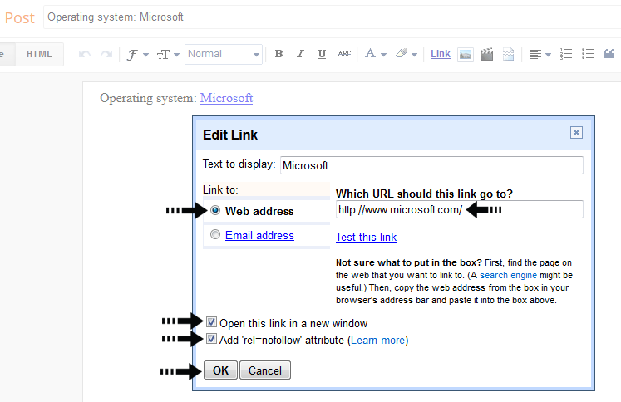Screen dimensions: 621x402
Task: Click the Microsoft hyperlink in the post body
Action: [x=226, y=98]
